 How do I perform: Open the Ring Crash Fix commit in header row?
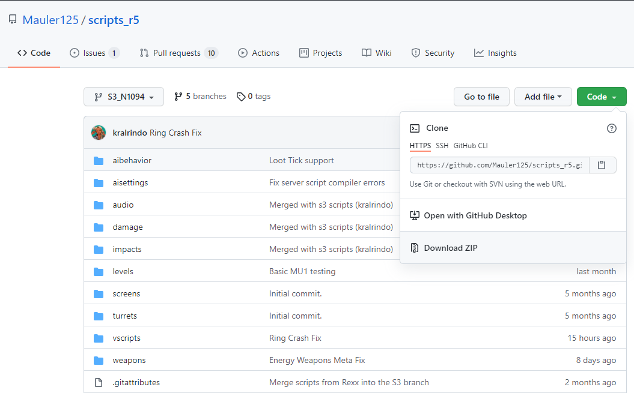tap(175, 133)
